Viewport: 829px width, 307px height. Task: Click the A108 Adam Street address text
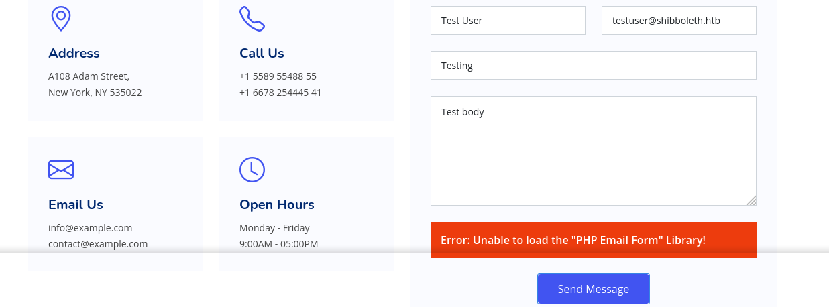tap(89, 76)
